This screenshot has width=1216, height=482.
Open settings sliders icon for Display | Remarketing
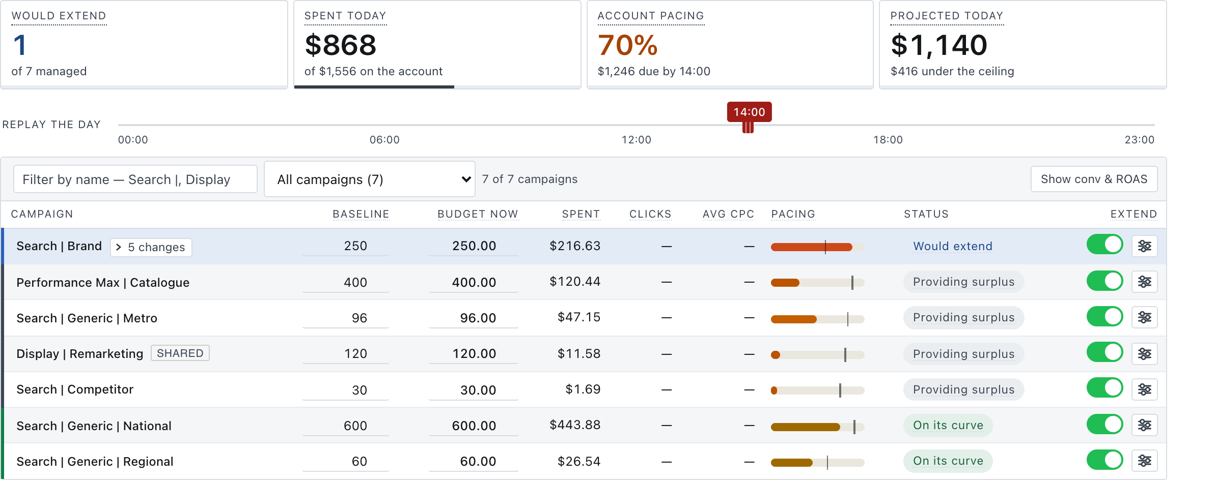pyautogui.click(x=1144, y=353)
